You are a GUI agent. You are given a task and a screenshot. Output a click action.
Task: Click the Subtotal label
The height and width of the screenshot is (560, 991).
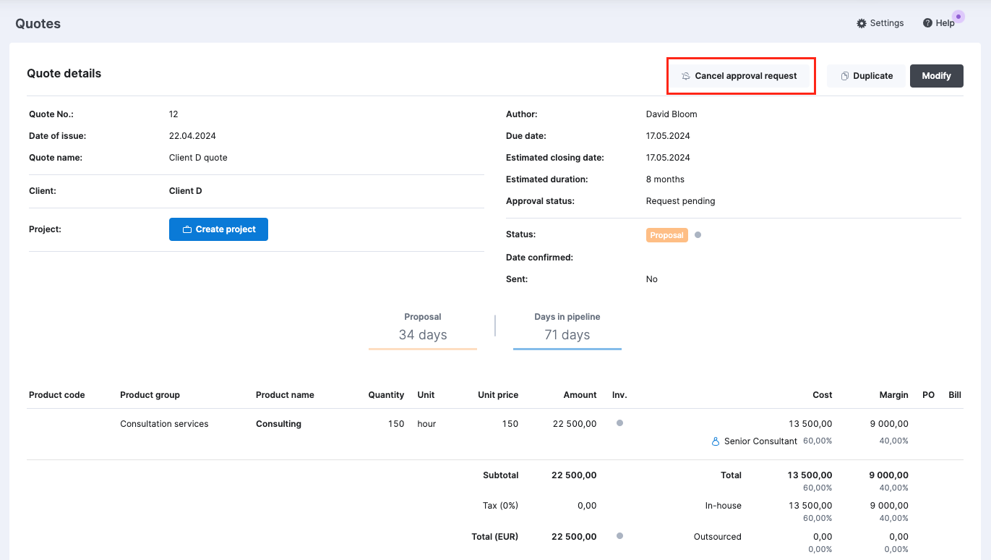tap(501, 475)
